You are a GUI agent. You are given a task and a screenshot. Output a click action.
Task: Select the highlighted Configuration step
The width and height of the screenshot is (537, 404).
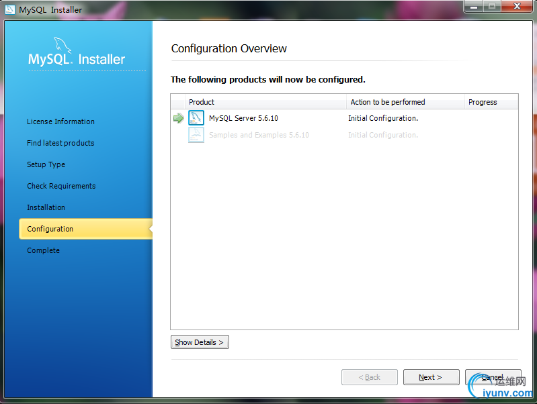(x=85, y=229)
